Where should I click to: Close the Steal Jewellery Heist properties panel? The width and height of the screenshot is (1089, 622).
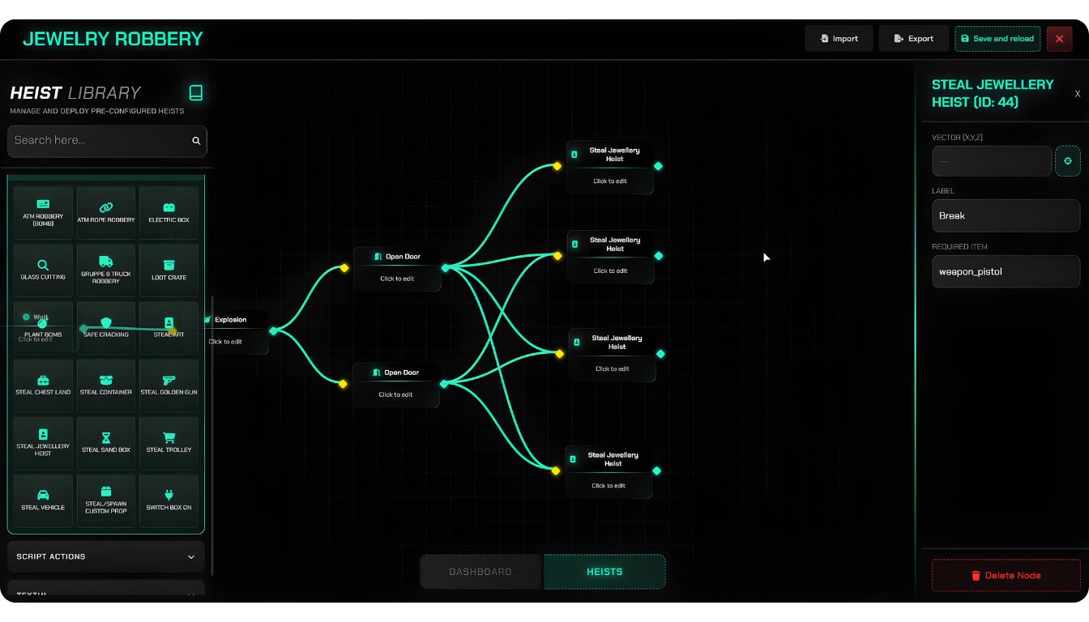click(x=1077, y=94)
